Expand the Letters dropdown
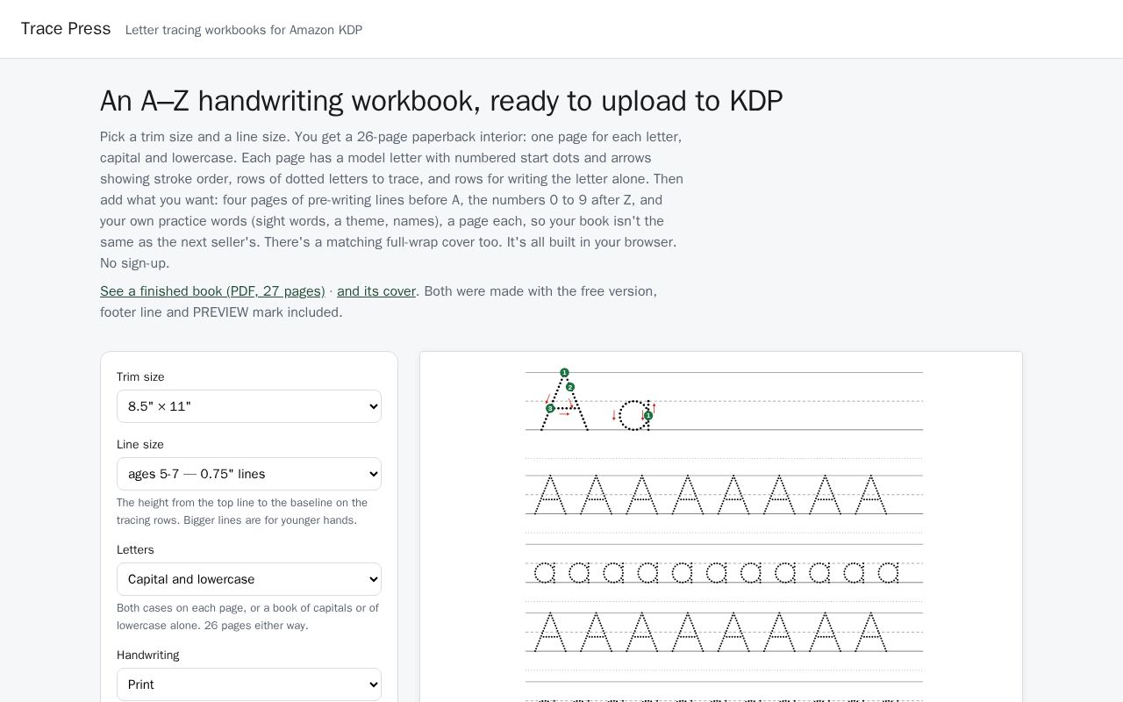This screenshot has height=702, width=1123. [249, 579]
